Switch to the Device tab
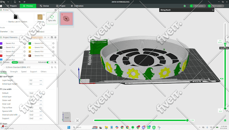Image resolution: width=229 pixels, height=130 pixels. click(x=44, y=6)
